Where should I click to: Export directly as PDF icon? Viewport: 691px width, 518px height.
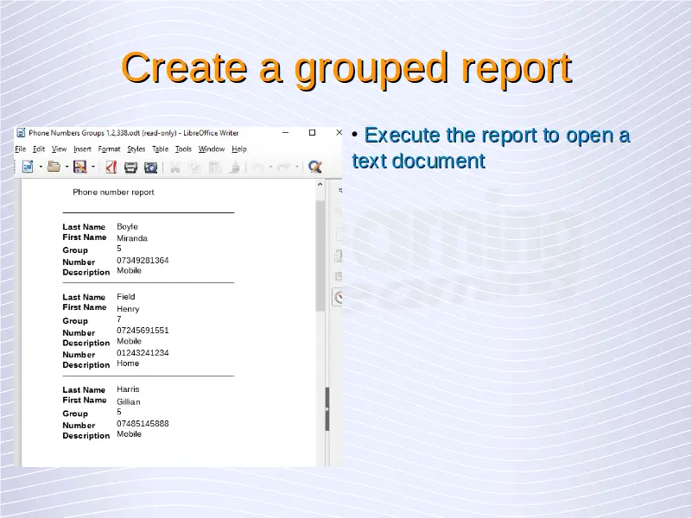111,167
